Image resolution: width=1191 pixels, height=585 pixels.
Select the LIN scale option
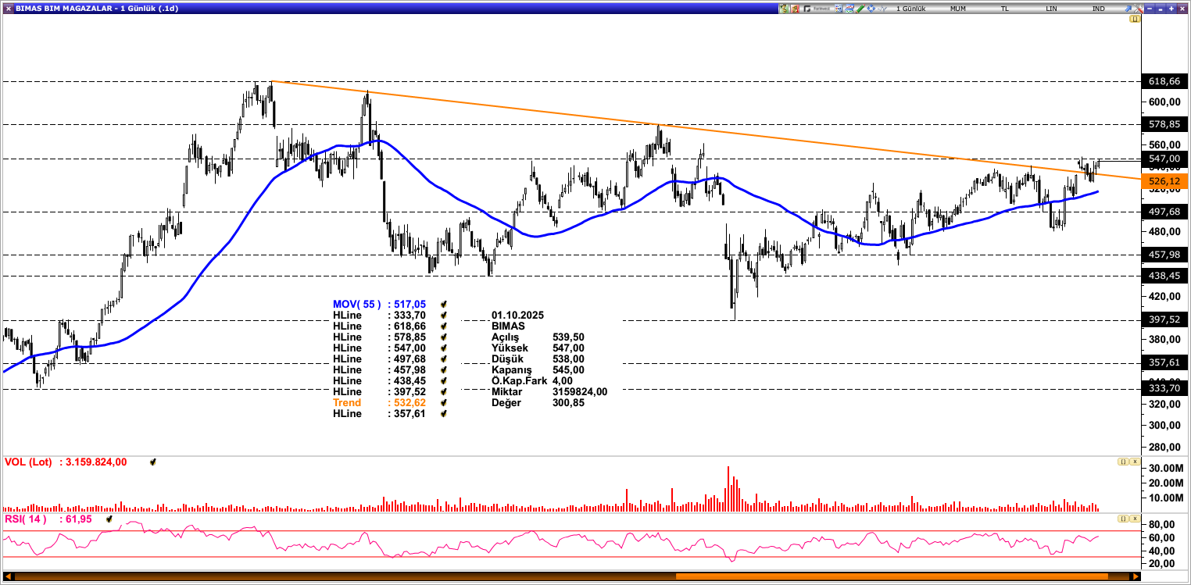pos(1051,9)
